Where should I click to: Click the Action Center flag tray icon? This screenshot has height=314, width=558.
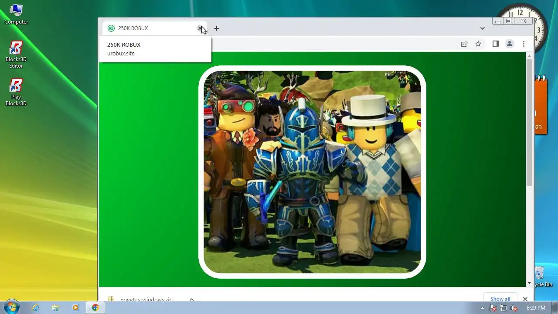pyautogui.click(x=493, y=308)
